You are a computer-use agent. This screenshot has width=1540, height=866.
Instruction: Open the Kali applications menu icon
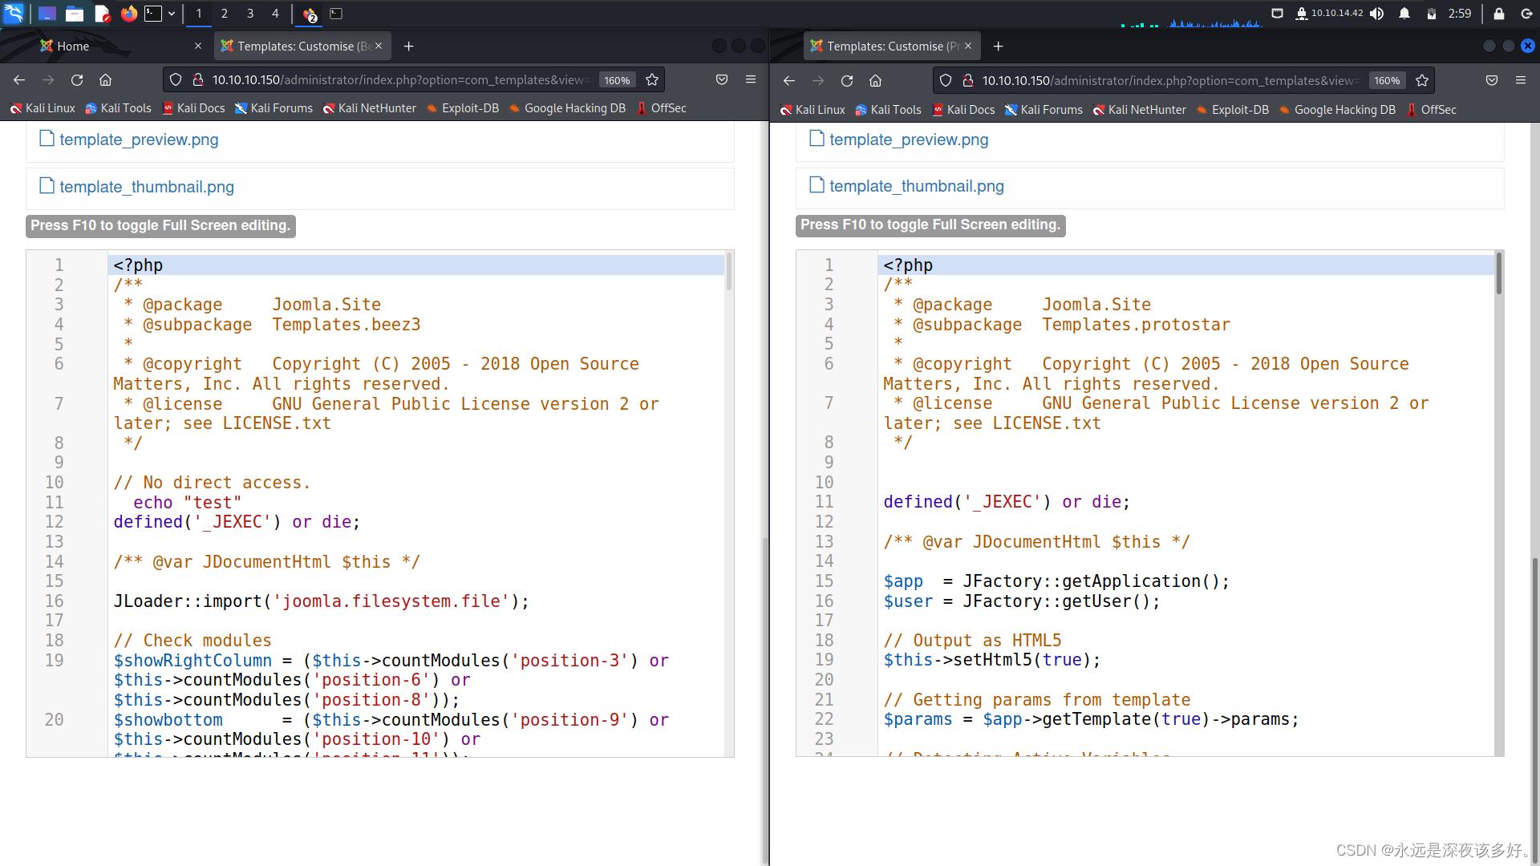(x=14, y=14)
